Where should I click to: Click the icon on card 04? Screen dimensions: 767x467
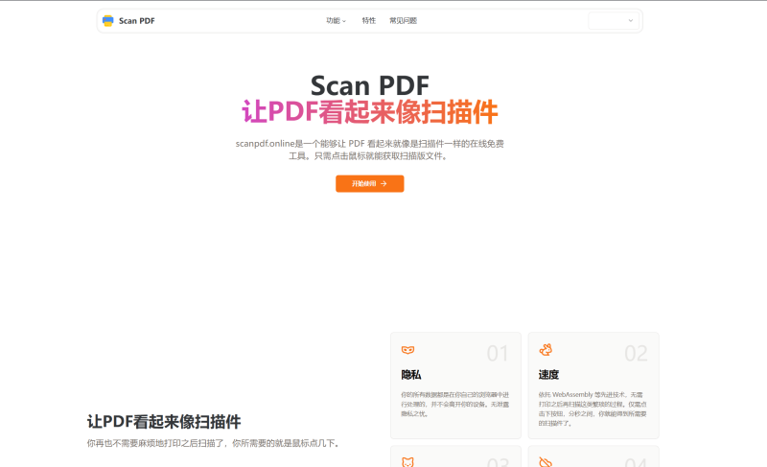tap(546, 462)
